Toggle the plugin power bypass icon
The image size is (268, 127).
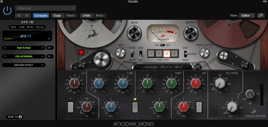7,10
